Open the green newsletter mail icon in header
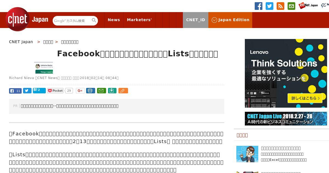Viewport: 329px width, 173px height. click(x=291, y=6)
